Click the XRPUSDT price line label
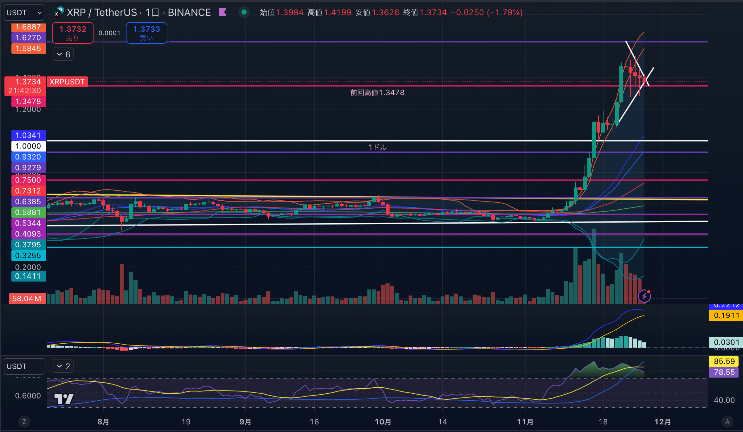This screenshot has width=743, height=432. (x=67, y=82)
